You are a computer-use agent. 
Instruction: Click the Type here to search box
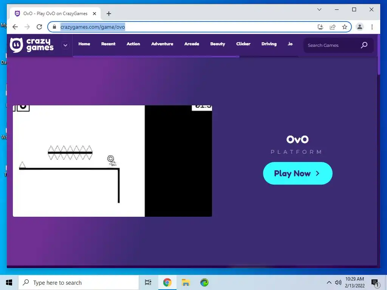[x=79, y=282]
